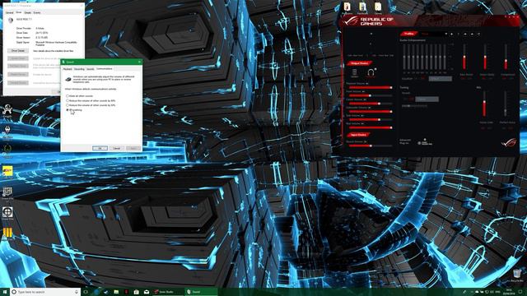Click the Profiles button in Sonic Studio
The height and width of the screenshot is (296, 527).
coord(409,34)
